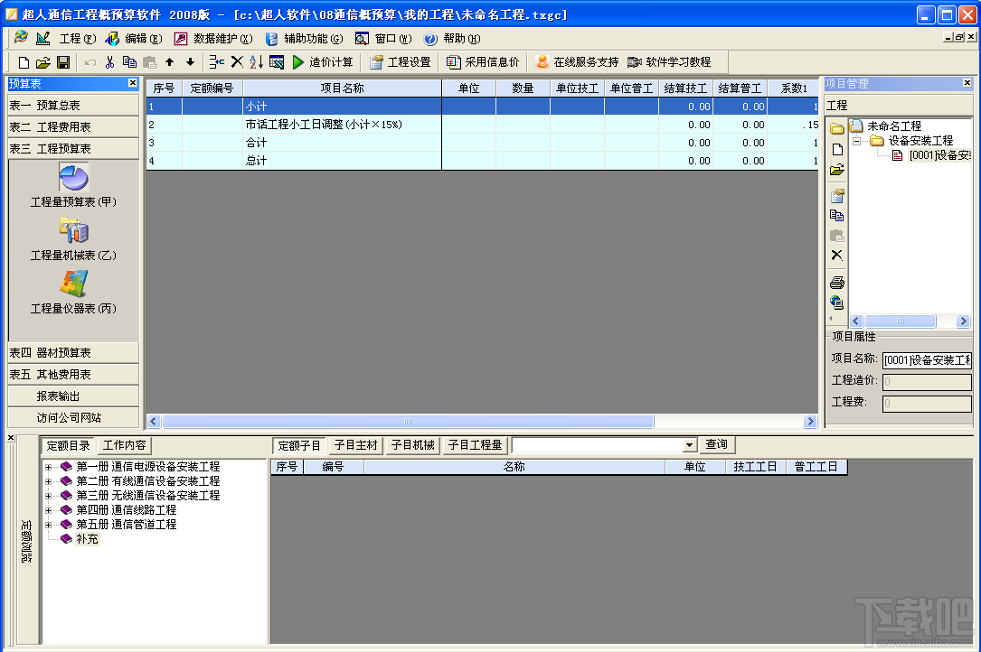
Task: Click the network computer icon in 项目管理 sidebar
Action: point(837,303)
